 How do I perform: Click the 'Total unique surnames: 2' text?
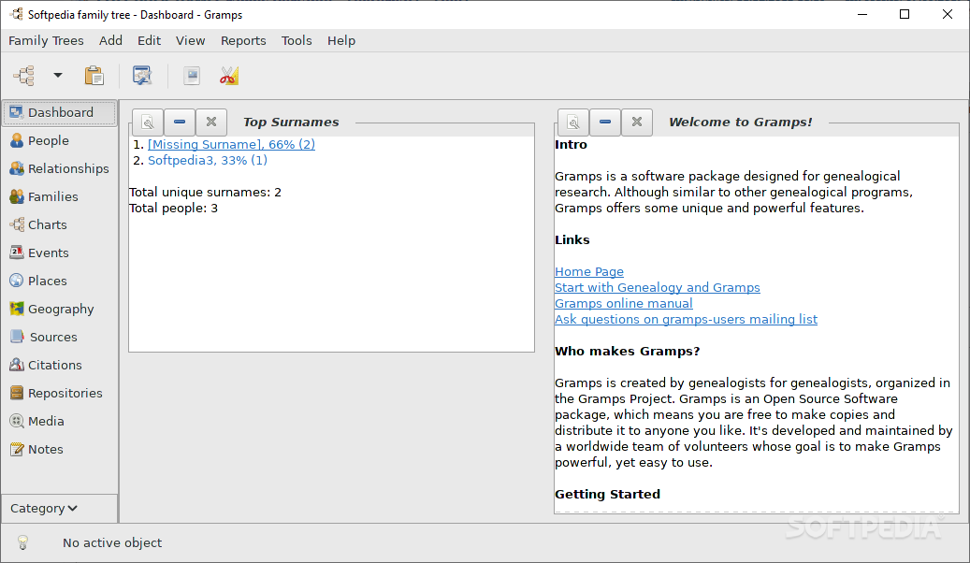tap(205, 193)
